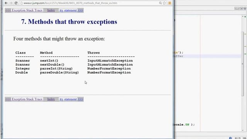
Task: Open the top 'Index' link
Action: click(51, 10)
